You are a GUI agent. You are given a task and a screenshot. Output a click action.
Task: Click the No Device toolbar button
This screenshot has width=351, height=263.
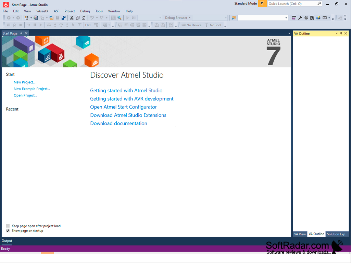coord(192,25)
